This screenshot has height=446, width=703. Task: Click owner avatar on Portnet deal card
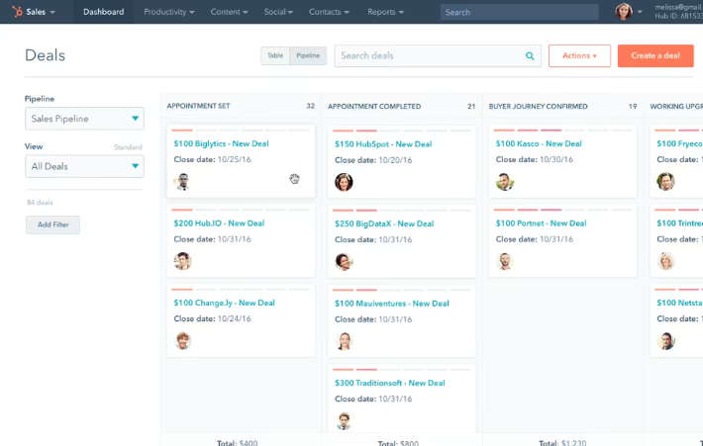click(x=505, y=261)
